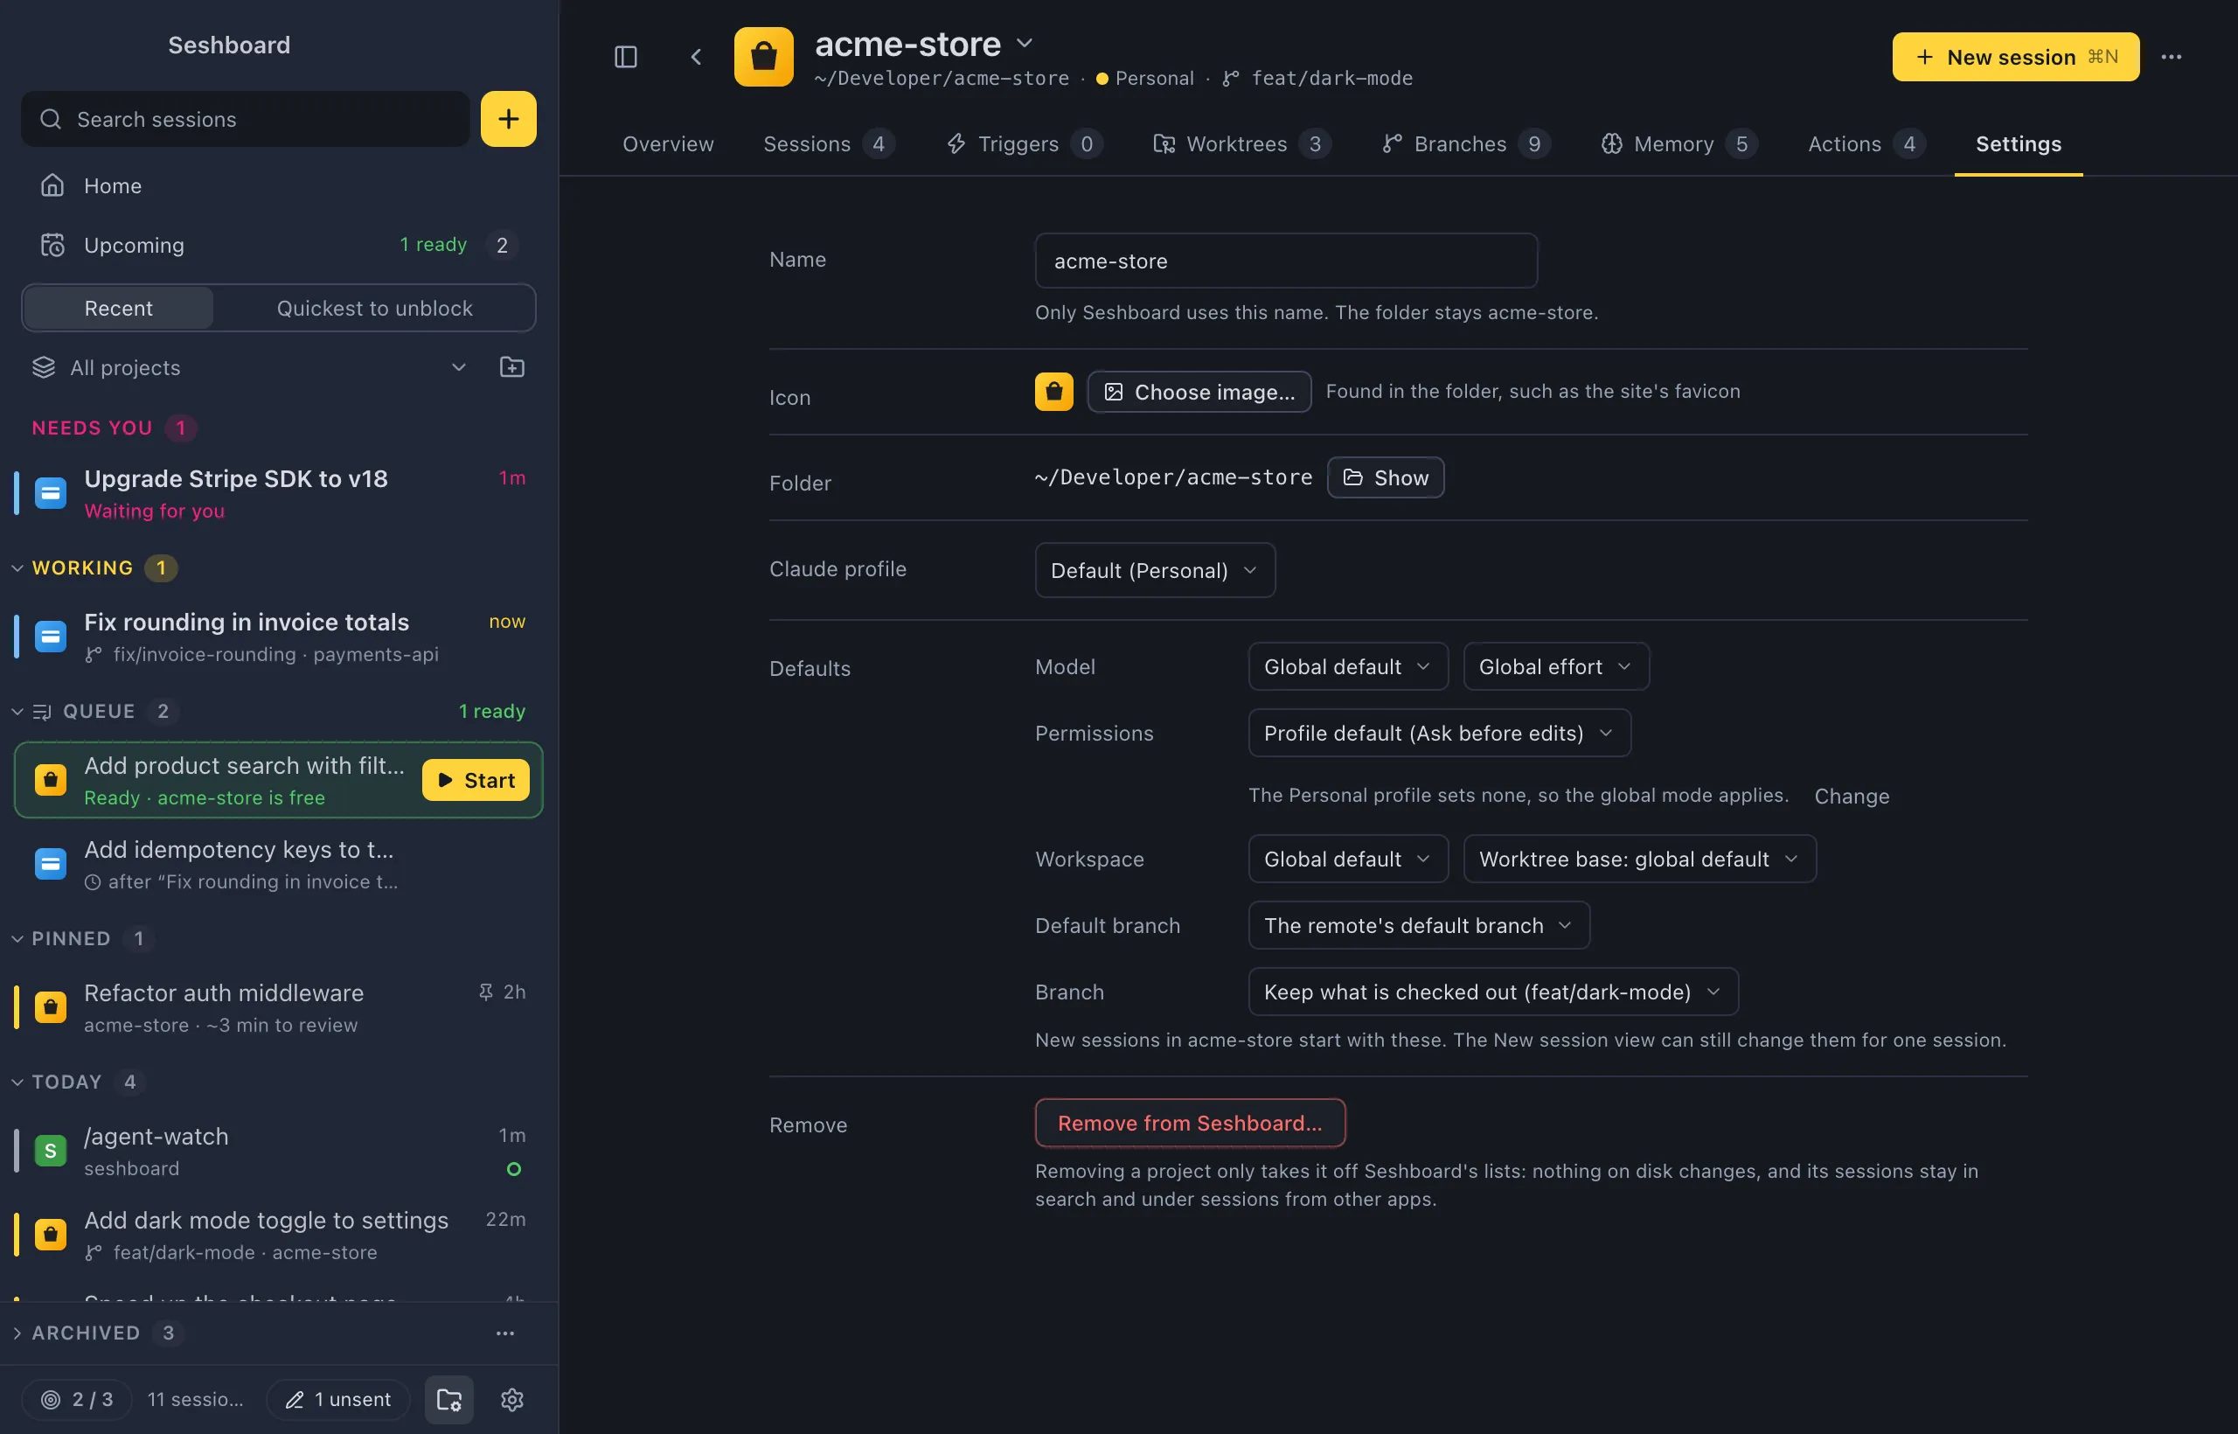Toggle the sidebar panel icon

(x=626, y=57)
